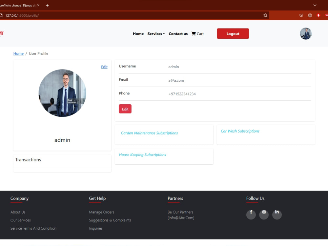328x246 pixels.
Task: Open Our Services footer link
Action: 20,220
